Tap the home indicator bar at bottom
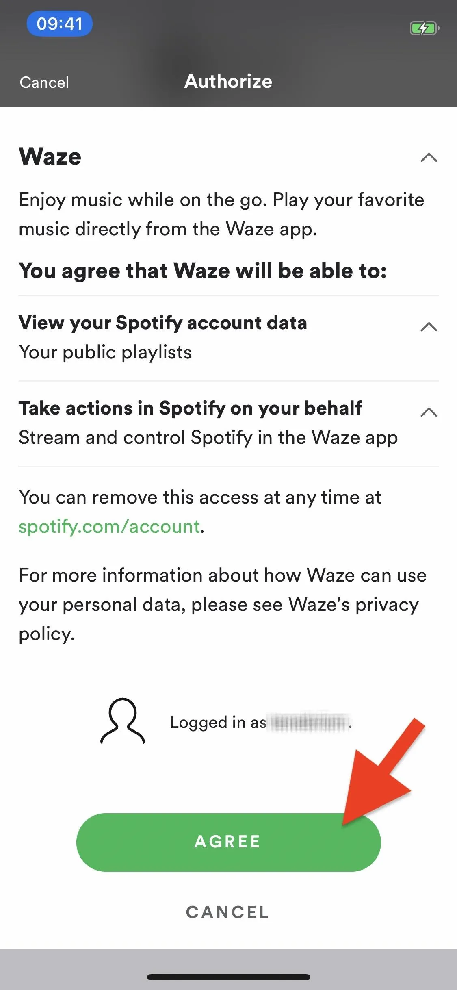Screen dimensions: 457x990 [x=229, y=977]
